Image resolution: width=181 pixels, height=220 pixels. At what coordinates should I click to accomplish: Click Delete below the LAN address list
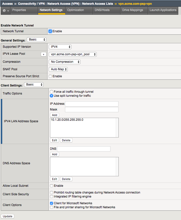(66, 140)
